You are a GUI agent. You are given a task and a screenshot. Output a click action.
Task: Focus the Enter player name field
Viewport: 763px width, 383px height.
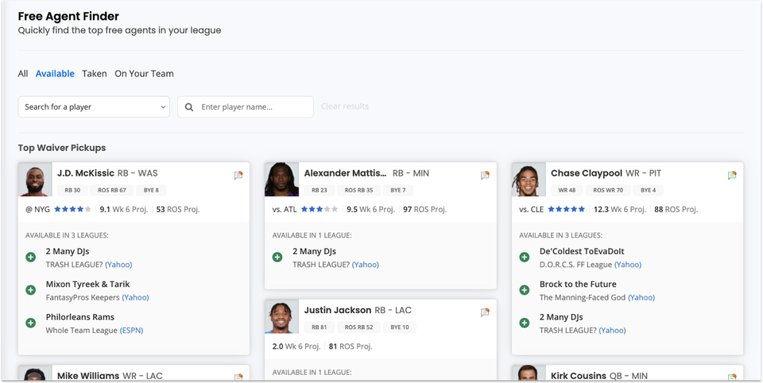[x=246, y=106]
